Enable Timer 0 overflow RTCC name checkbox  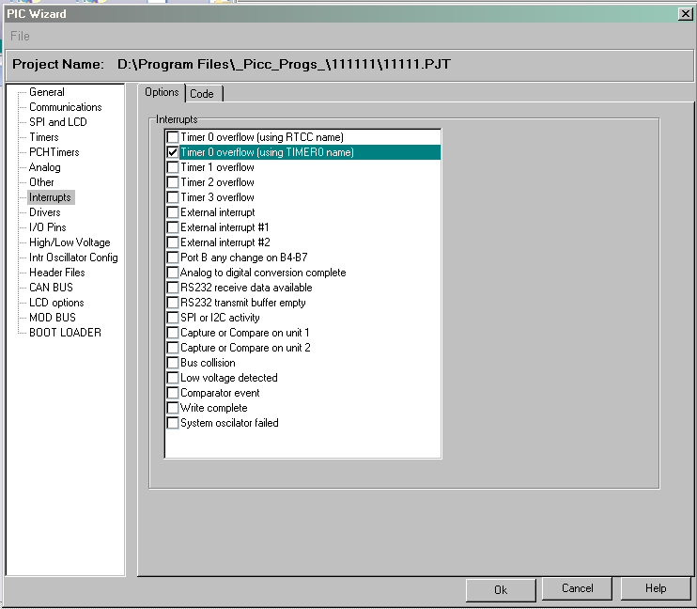(x=173, y=137)
